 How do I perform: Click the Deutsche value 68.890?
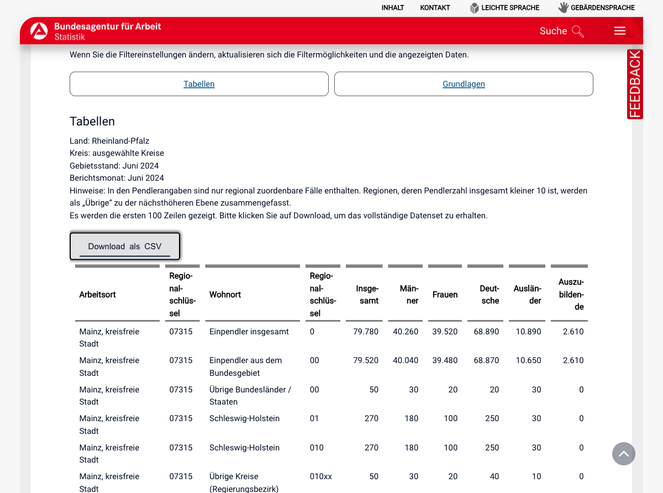pyautogui.click(x=486, y=332)
